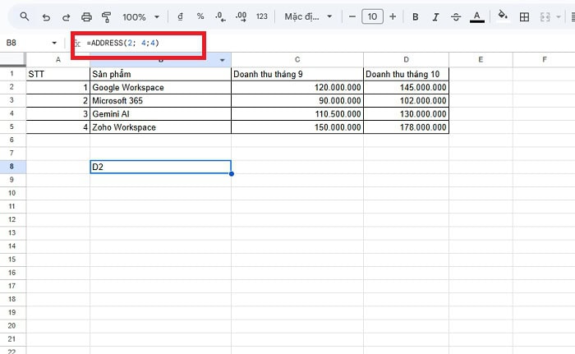The width and height of the screenshot is (575, 354).
Task: Open more number formats 123
Action: point(261,16)
